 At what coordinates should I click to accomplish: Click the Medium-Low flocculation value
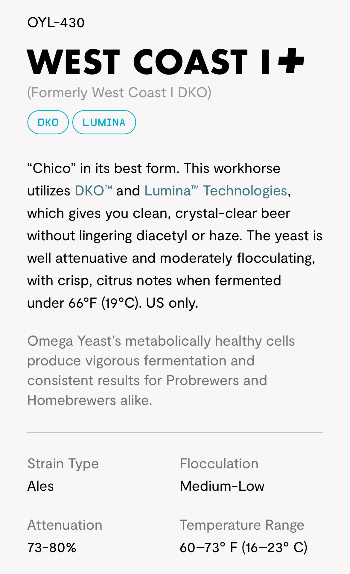coord(222,486)
